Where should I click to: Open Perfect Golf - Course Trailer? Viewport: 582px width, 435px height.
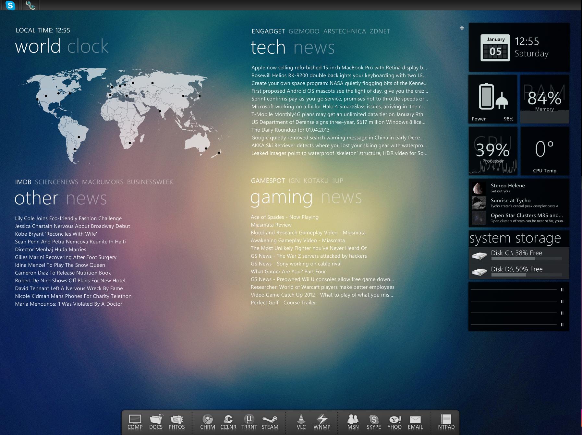pyautogui.click(x=283, y=303)
